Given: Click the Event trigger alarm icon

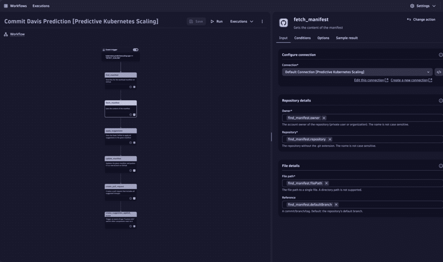Looking at the screenshot, I should tap(104, 50).
